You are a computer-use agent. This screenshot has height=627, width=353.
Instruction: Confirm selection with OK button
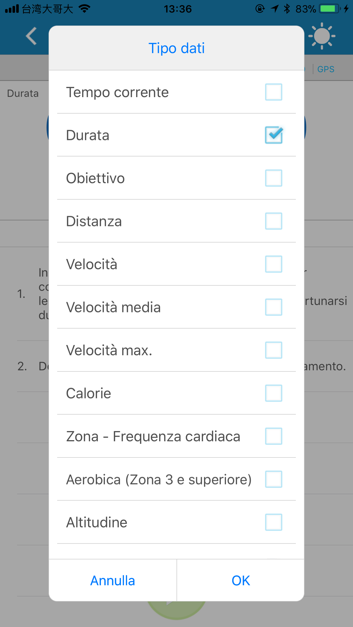[241, 580]
